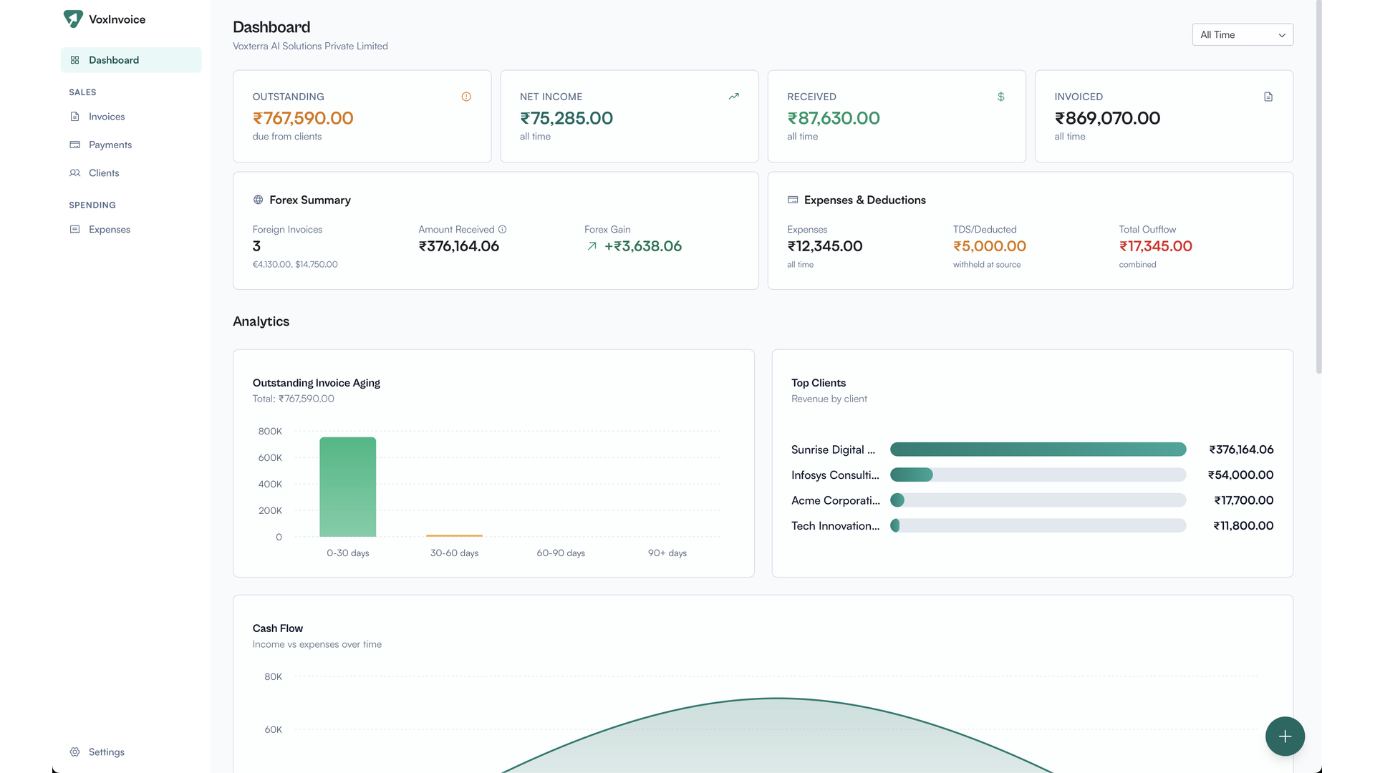The height and width of the screenshot is (773, 1375).
Task: Click the Expenses & Deductions card icon
Action: pyautogui.click(x=793, y=200)
